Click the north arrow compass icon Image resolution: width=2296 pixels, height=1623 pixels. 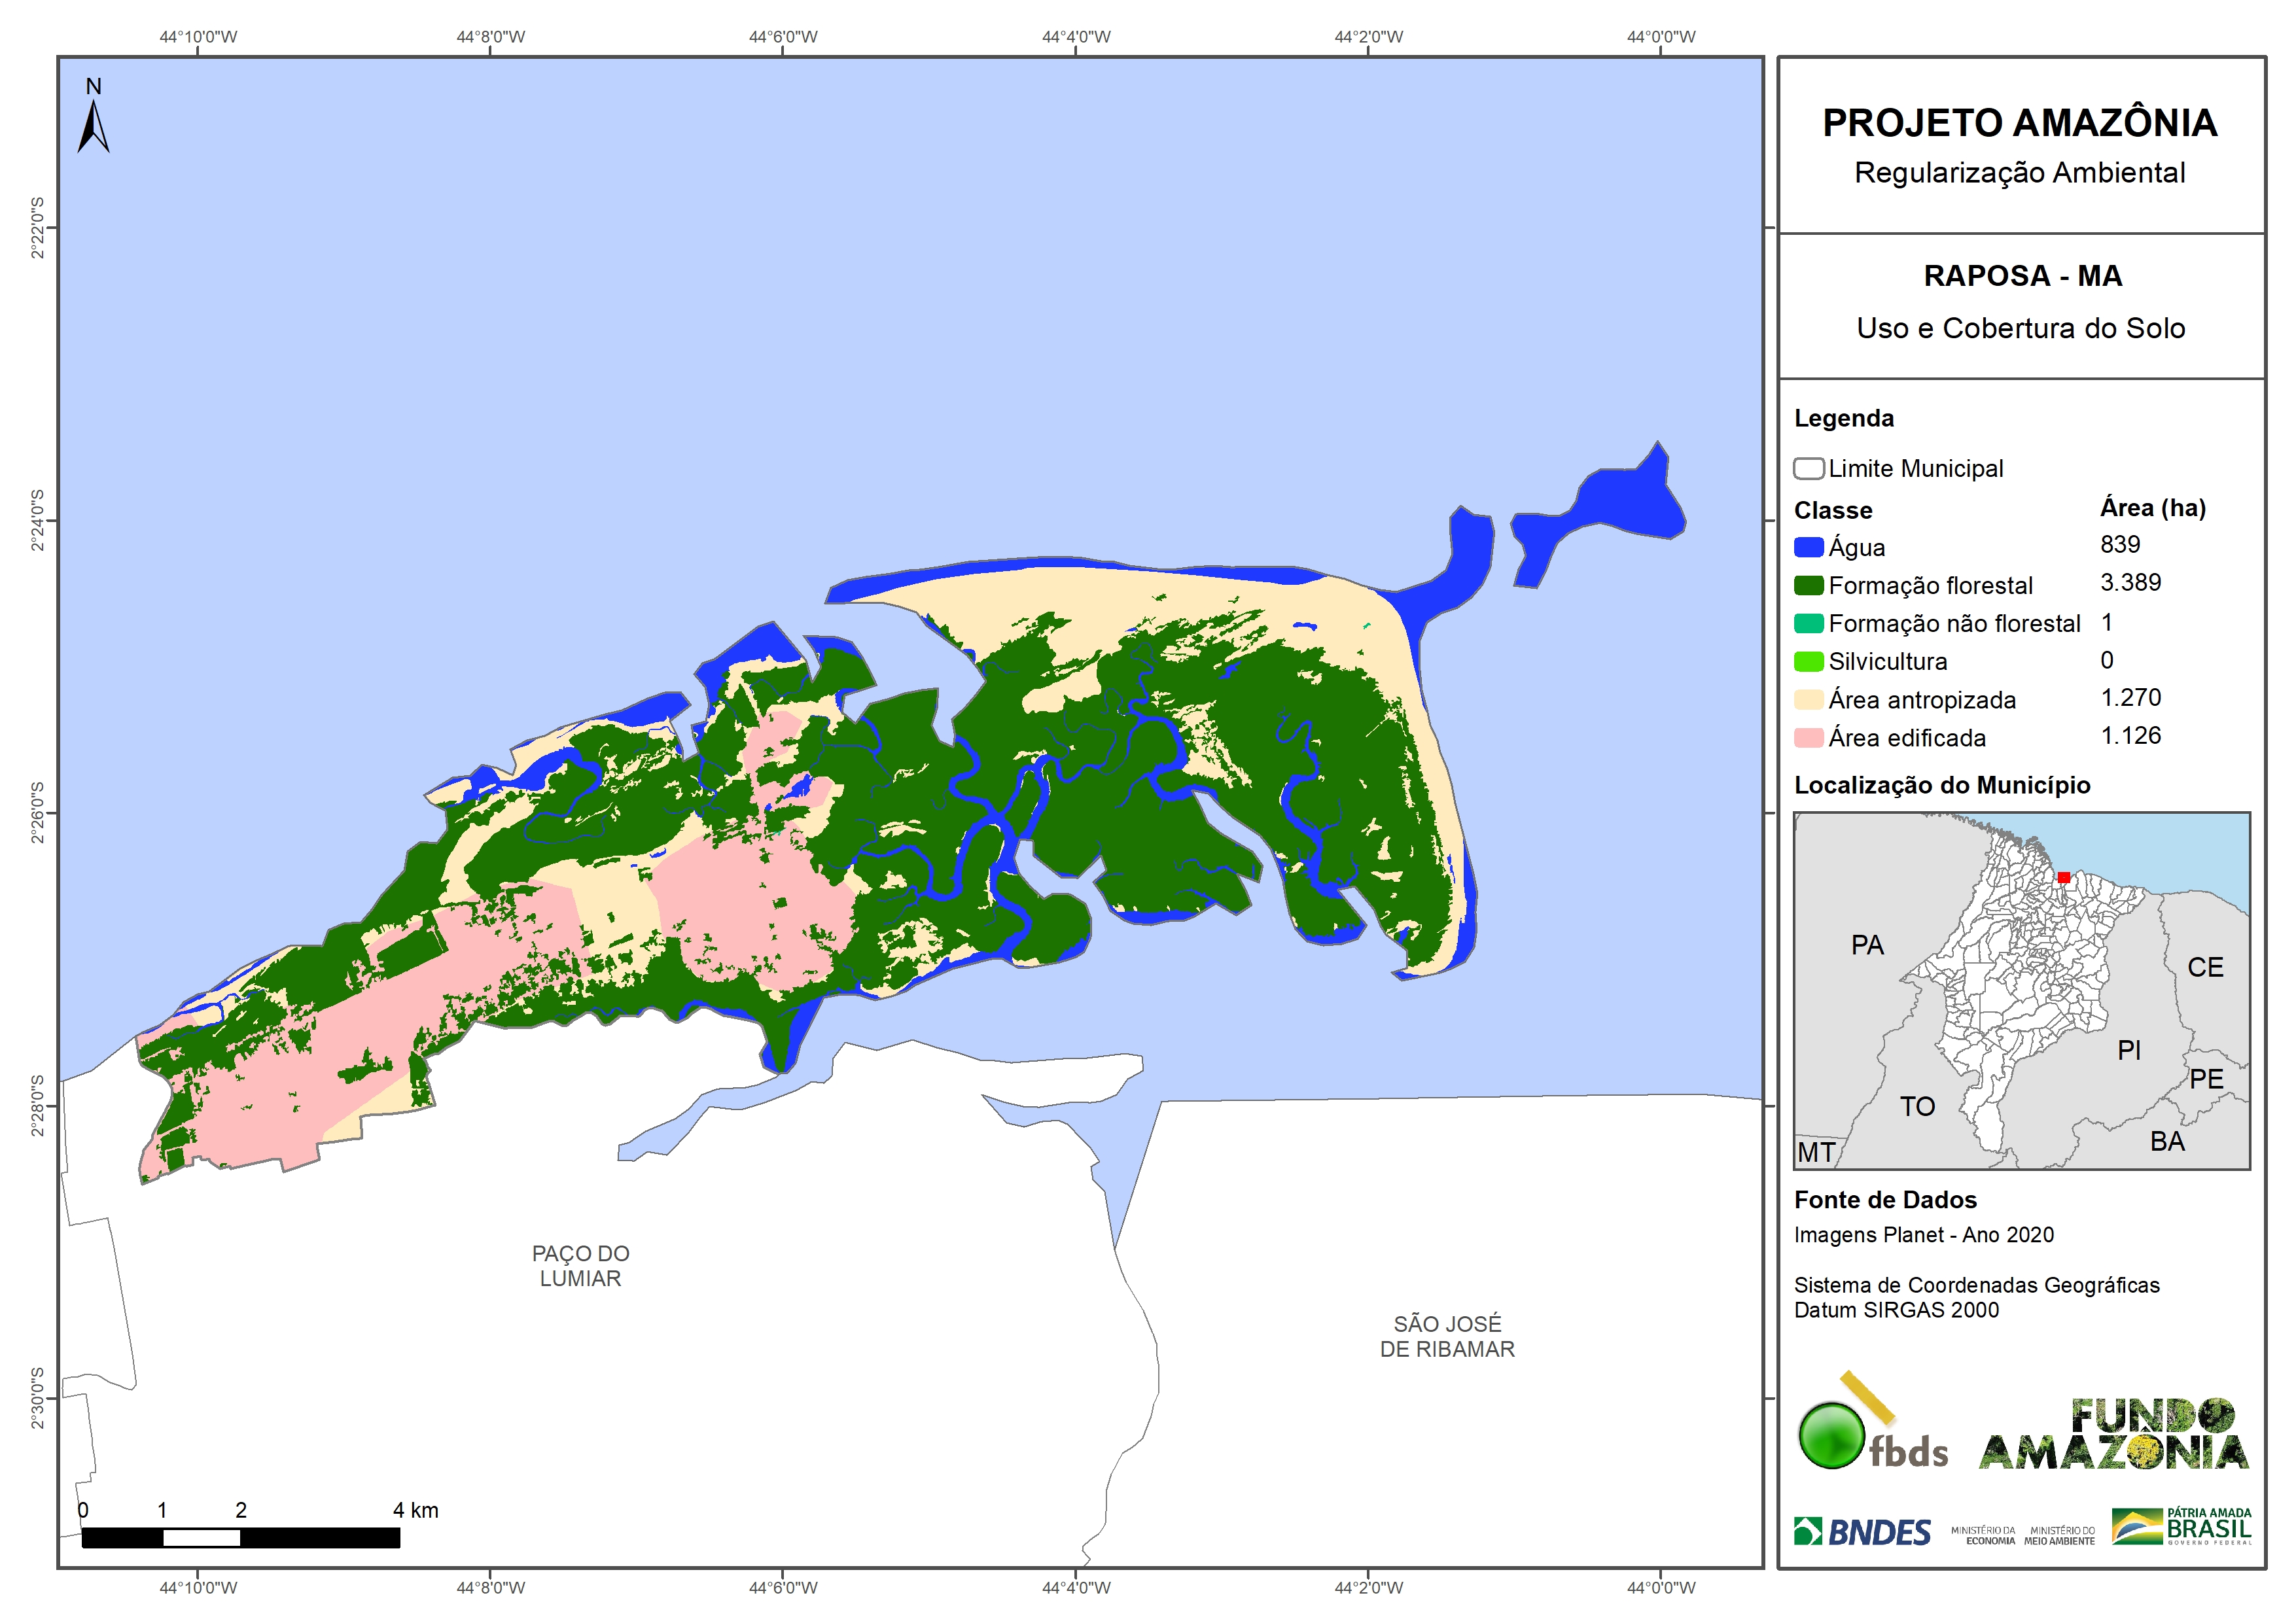[x=93, y=126]
